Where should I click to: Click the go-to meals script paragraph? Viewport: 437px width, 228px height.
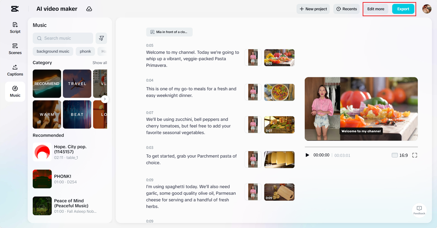pyautogui.click(x=191, y=92)
